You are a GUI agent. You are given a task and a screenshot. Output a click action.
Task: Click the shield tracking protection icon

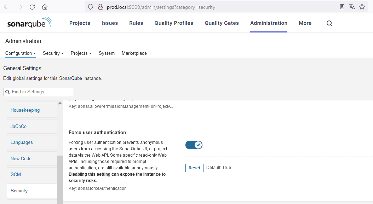(x=91, y=7)
